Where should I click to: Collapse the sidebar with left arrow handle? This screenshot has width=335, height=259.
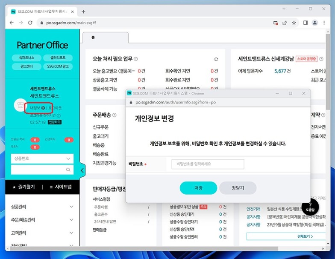[x=82, y=170]
